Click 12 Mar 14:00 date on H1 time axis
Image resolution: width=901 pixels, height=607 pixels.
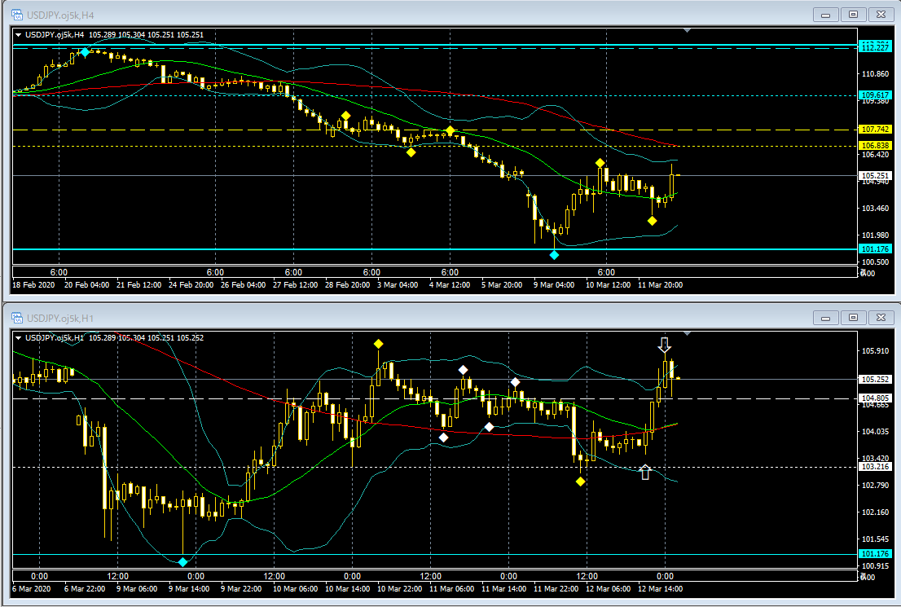click(x=660, y=589)
